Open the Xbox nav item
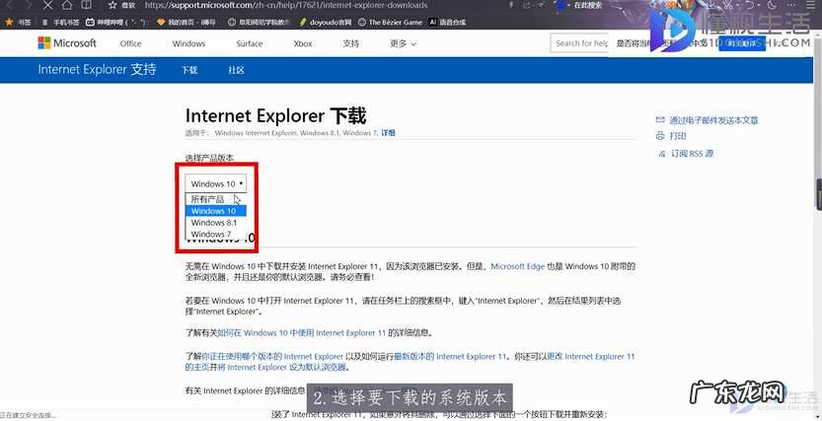822x421 pixels. 303,43
